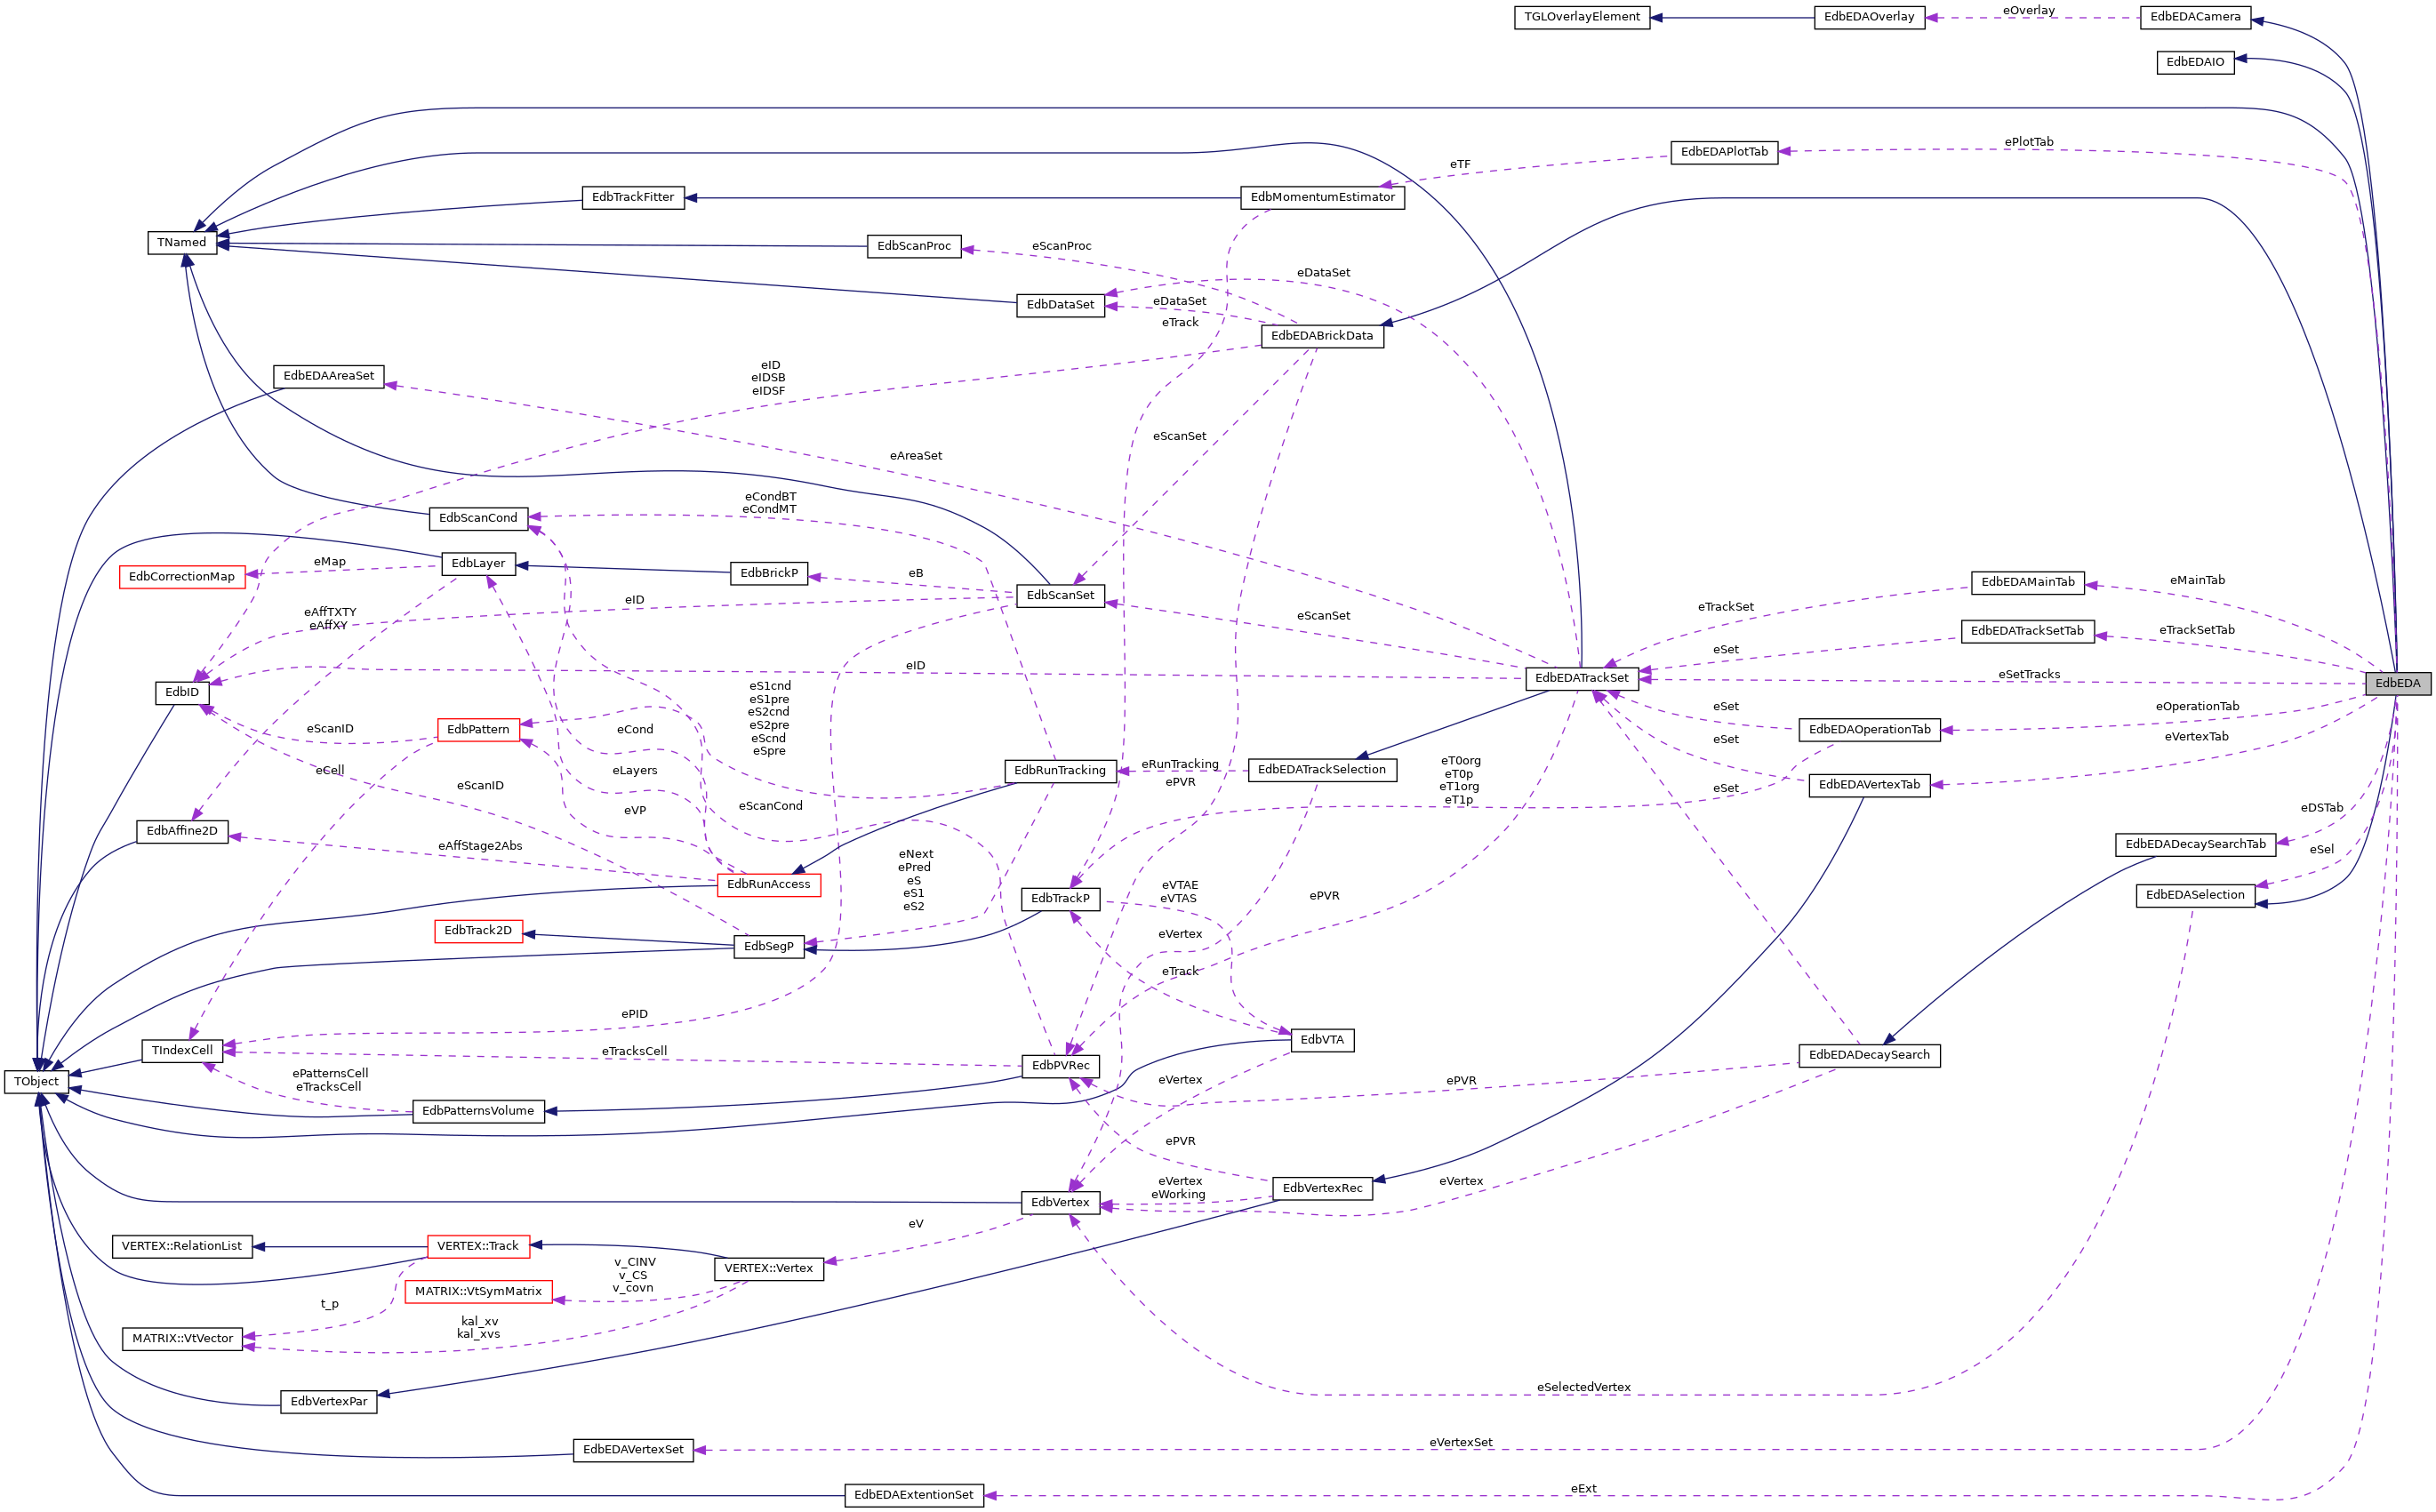This screenshot has height=1512, width=2436.
Task: Open the EdbEDAVertexTab node
Action: [x=1869, y=785]
